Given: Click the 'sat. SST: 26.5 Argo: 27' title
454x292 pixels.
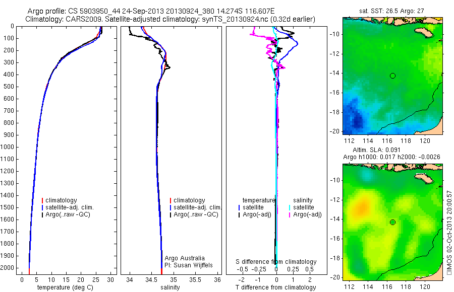Looking at the screenshot, I should [391, 11].
